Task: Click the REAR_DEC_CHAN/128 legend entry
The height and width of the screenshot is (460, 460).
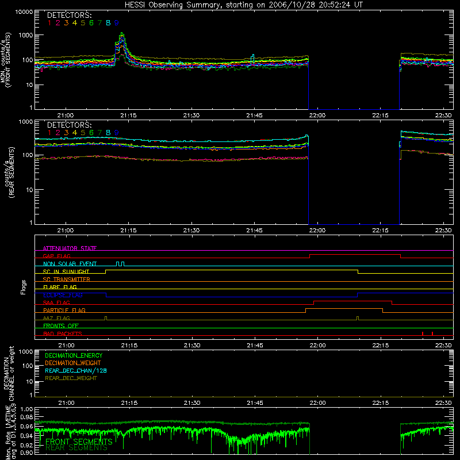Action: pos(76,370)
